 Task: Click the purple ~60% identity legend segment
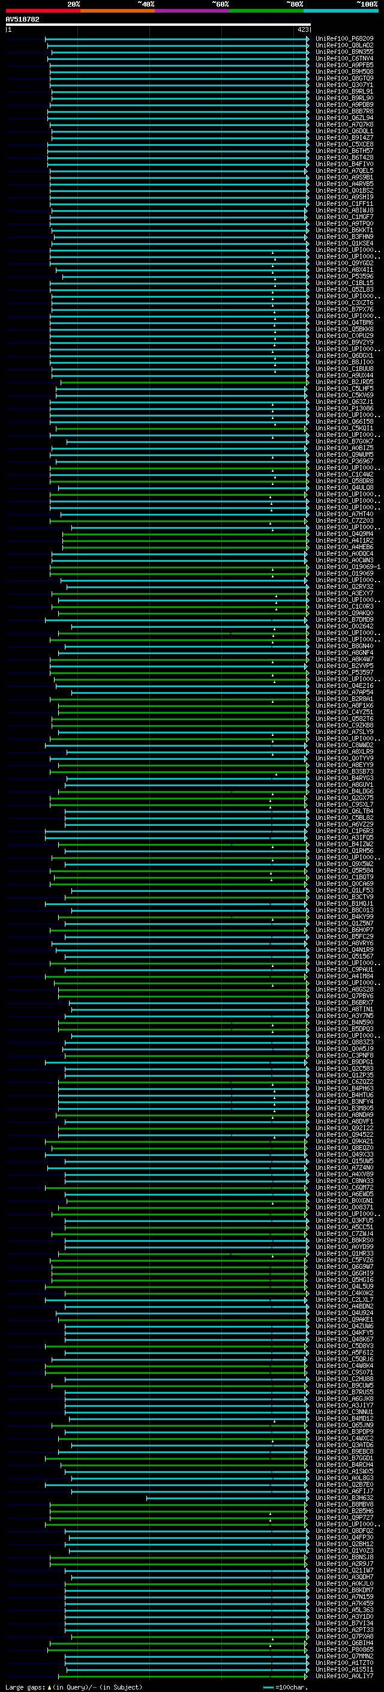point(191,11)
